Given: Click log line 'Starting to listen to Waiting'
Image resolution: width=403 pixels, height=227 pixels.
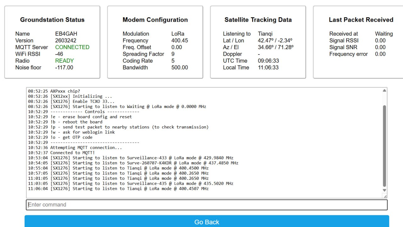Looking at the screenshot, I should [117, 107].
